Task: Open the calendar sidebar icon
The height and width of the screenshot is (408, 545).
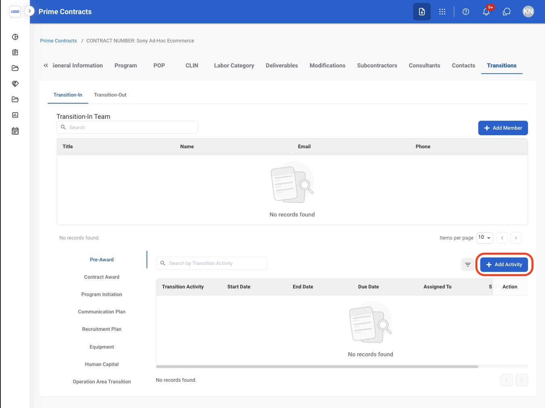Action: tap(15, 131)
